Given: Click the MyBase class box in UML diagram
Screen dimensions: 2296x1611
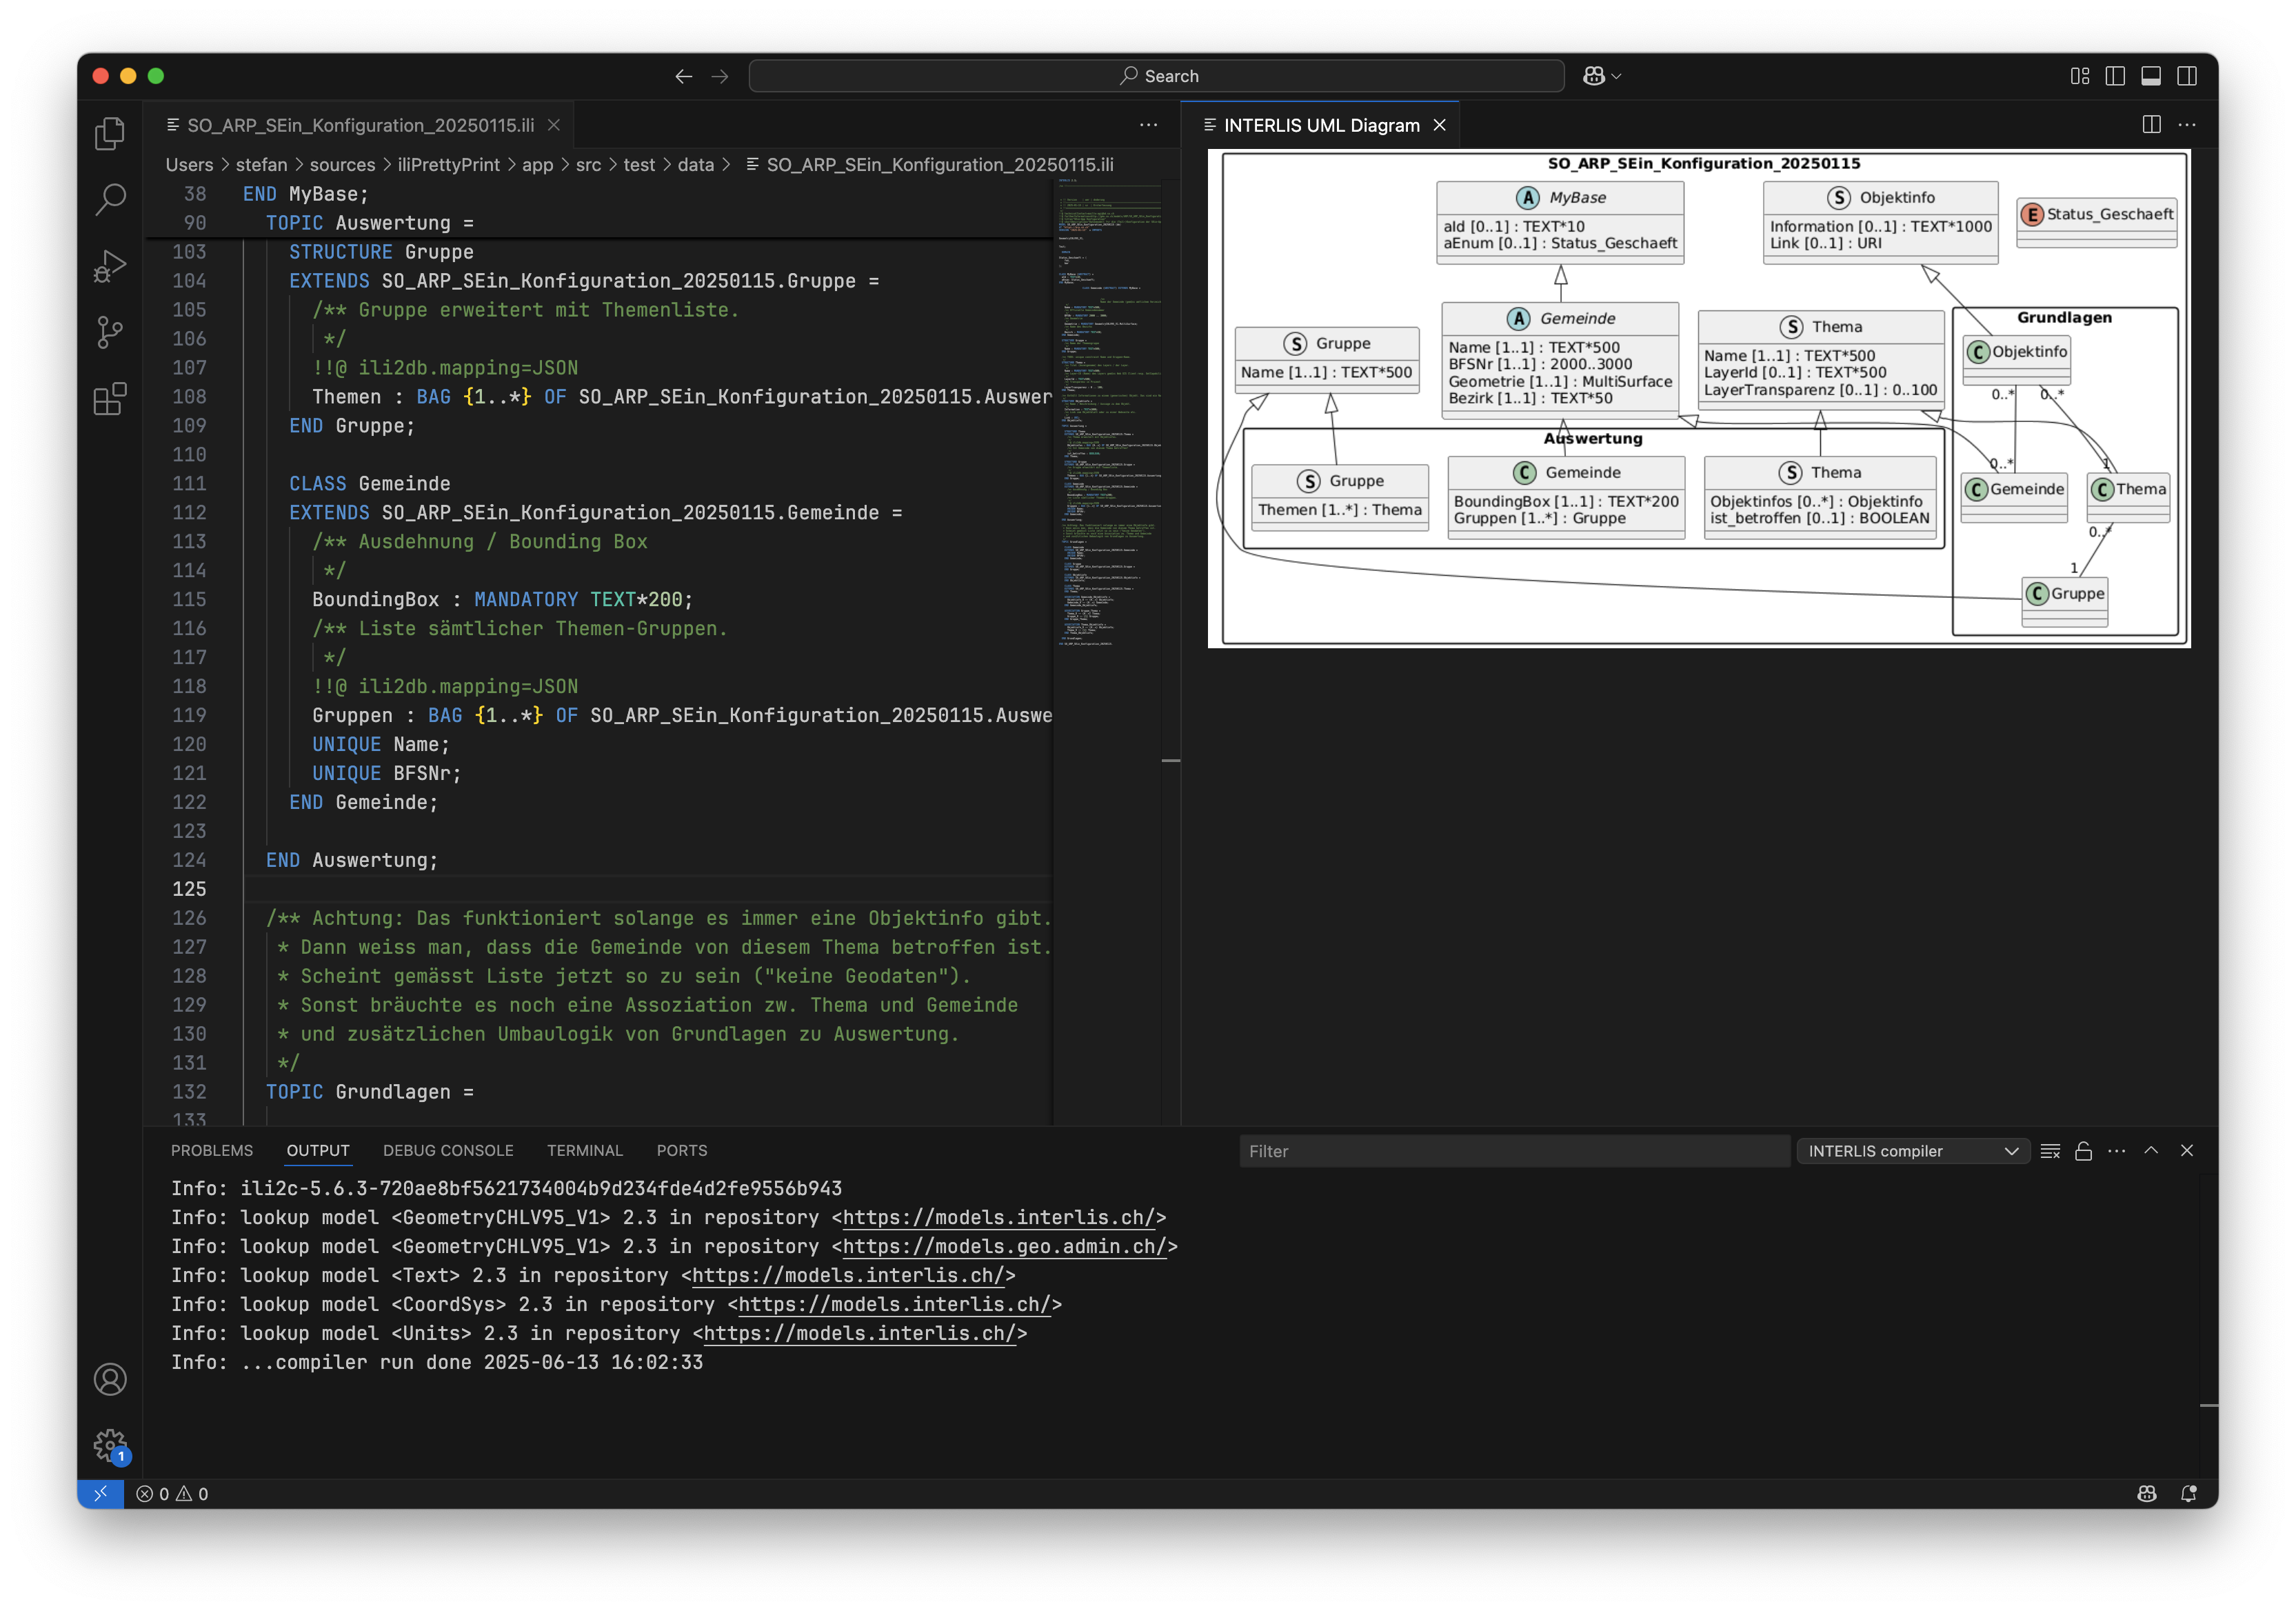Looking at the screenshot, I should point(1560,222).
